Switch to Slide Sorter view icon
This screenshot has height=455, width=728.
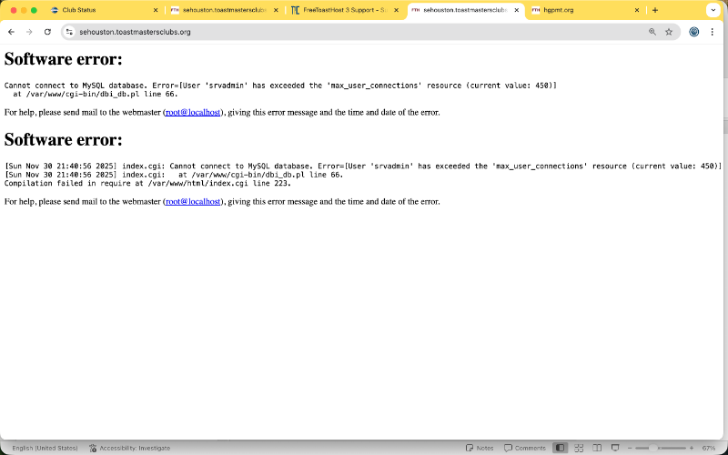click(x=579, y=448)
